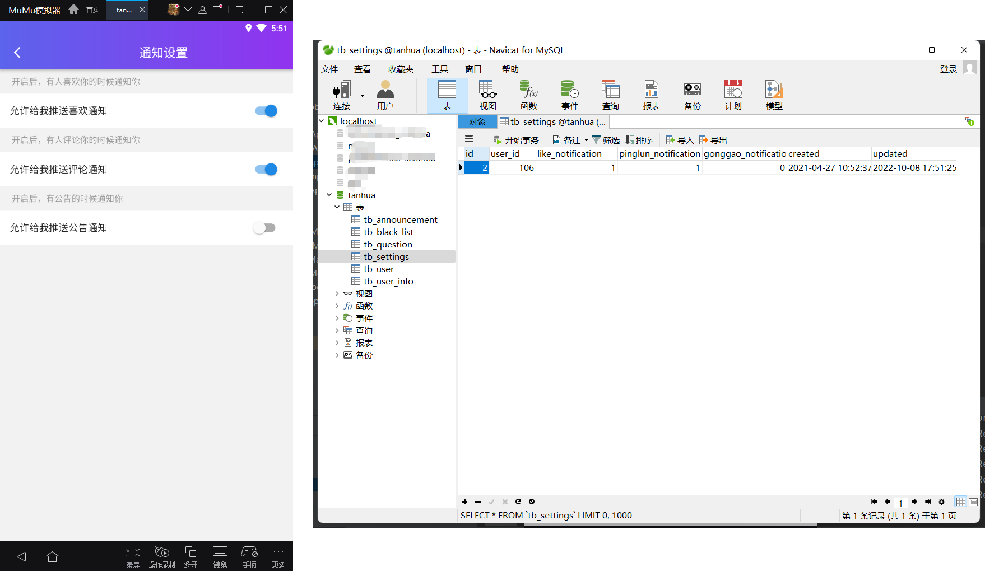Switch to the 对象 tab

click(477, 122)
